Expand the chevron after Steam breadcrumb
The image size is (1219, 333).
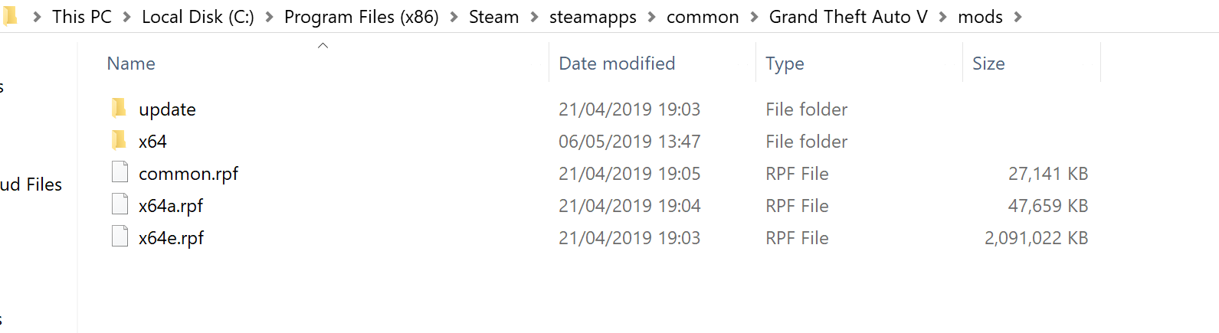[534, 17]
